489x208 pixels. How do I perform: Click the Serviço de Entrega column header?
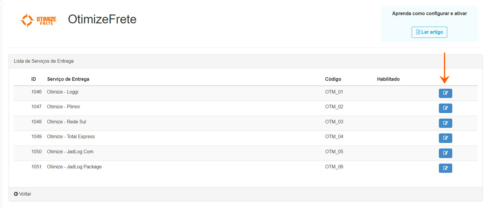tap(68, 79)
